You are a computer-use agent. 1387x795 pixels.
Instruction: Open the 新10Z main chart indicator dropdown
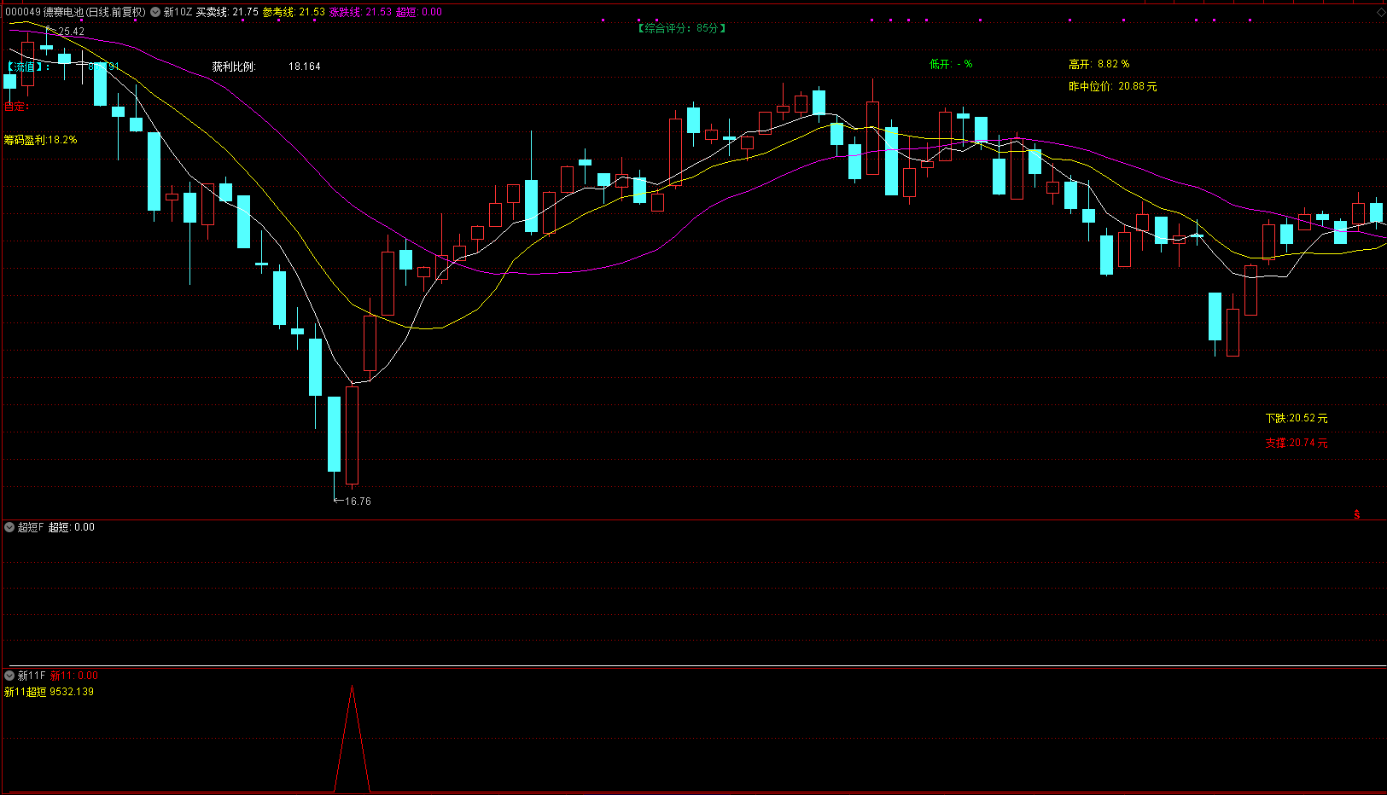tap(155, 12)
